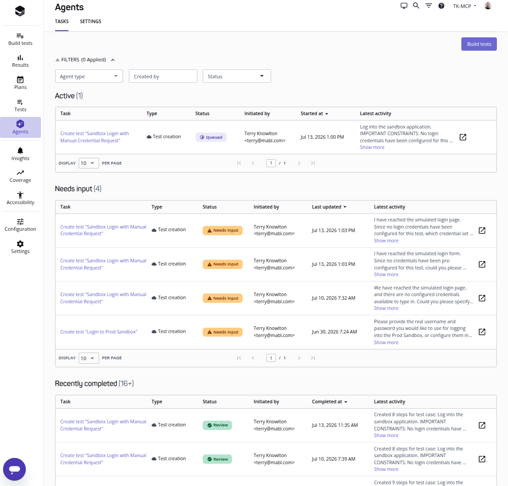
Task: Change Active table per-page display count
Action: [88, 163]
